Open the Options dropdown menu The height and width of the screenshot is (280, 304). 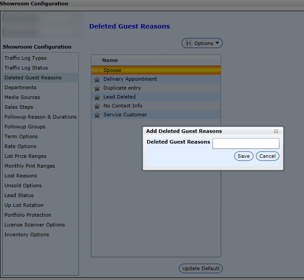202,43
